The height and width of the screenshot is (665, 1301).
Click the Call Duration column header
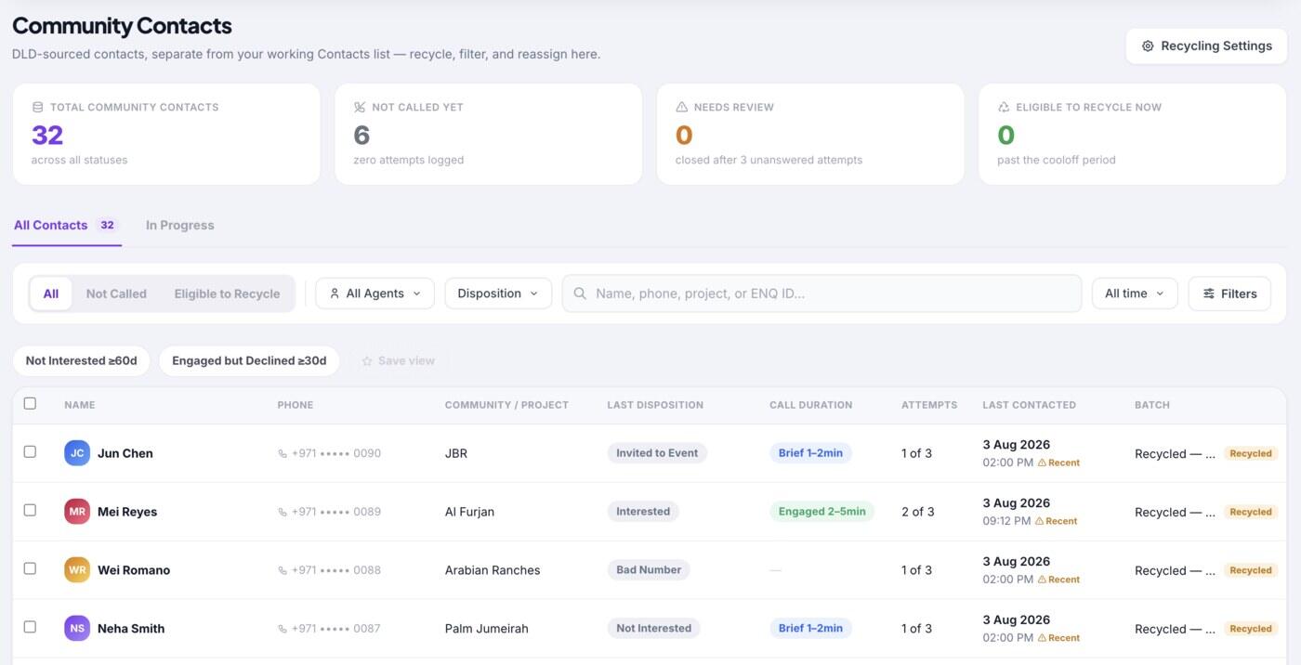click(x=810, y=405)
